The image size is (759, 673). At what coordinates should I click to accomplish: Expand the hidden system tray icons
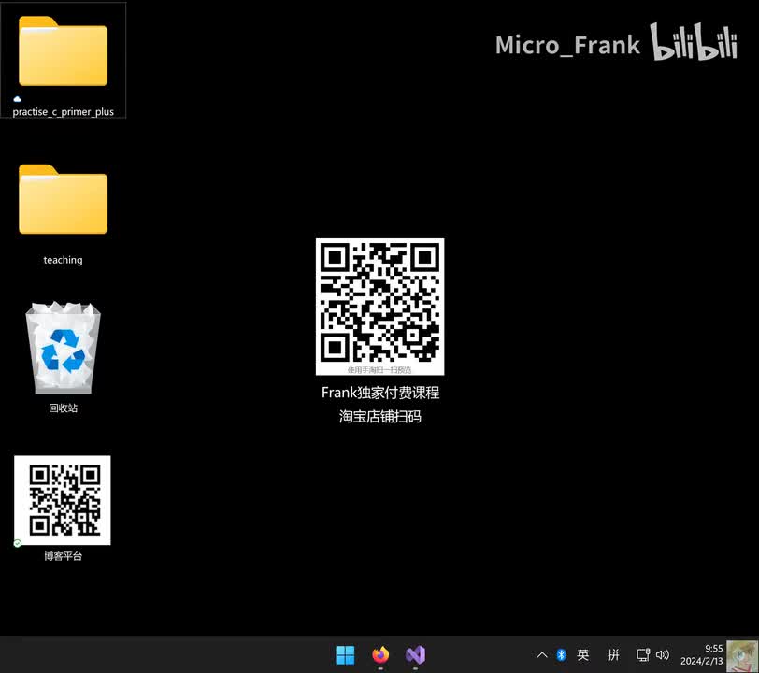pyautogui.click(x=542, y=655)
